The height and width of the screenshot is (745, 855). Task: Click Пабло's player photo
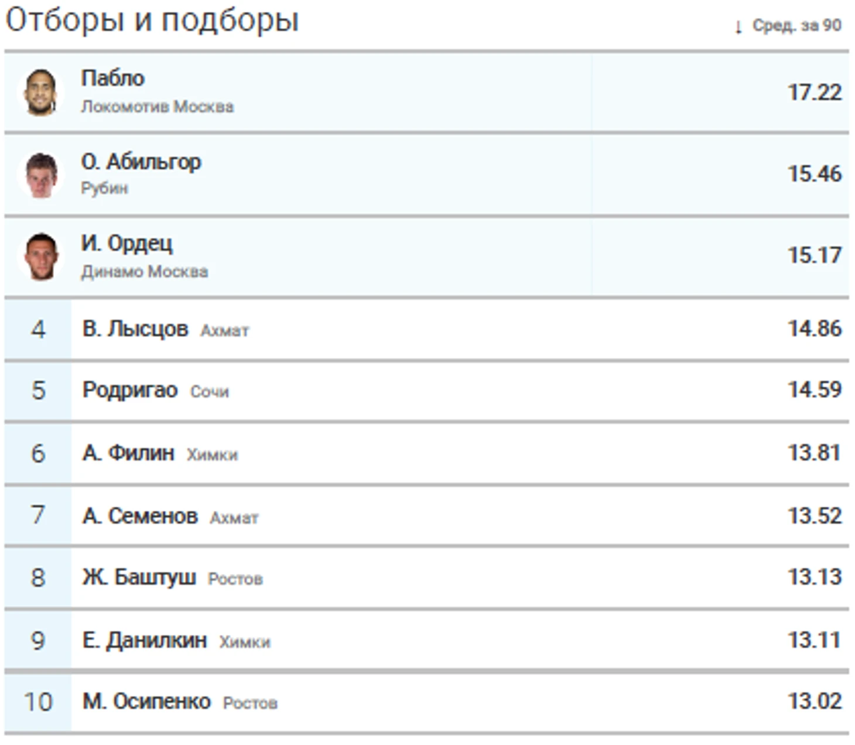(x=40, y=92)
